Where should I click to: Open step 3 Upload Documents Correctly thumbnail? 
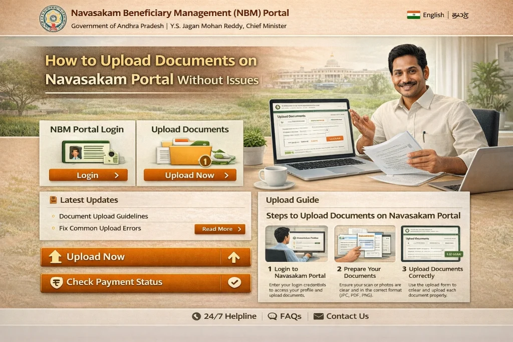tap(430, 243)
